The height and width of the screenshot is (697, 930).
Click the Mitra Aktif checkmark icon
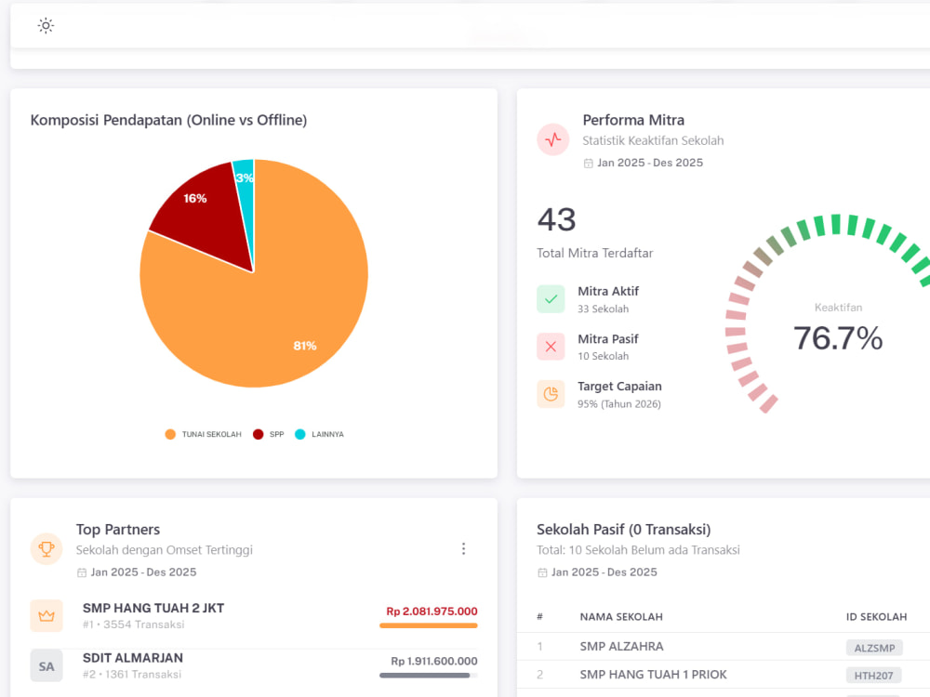(x=551, y=299)
